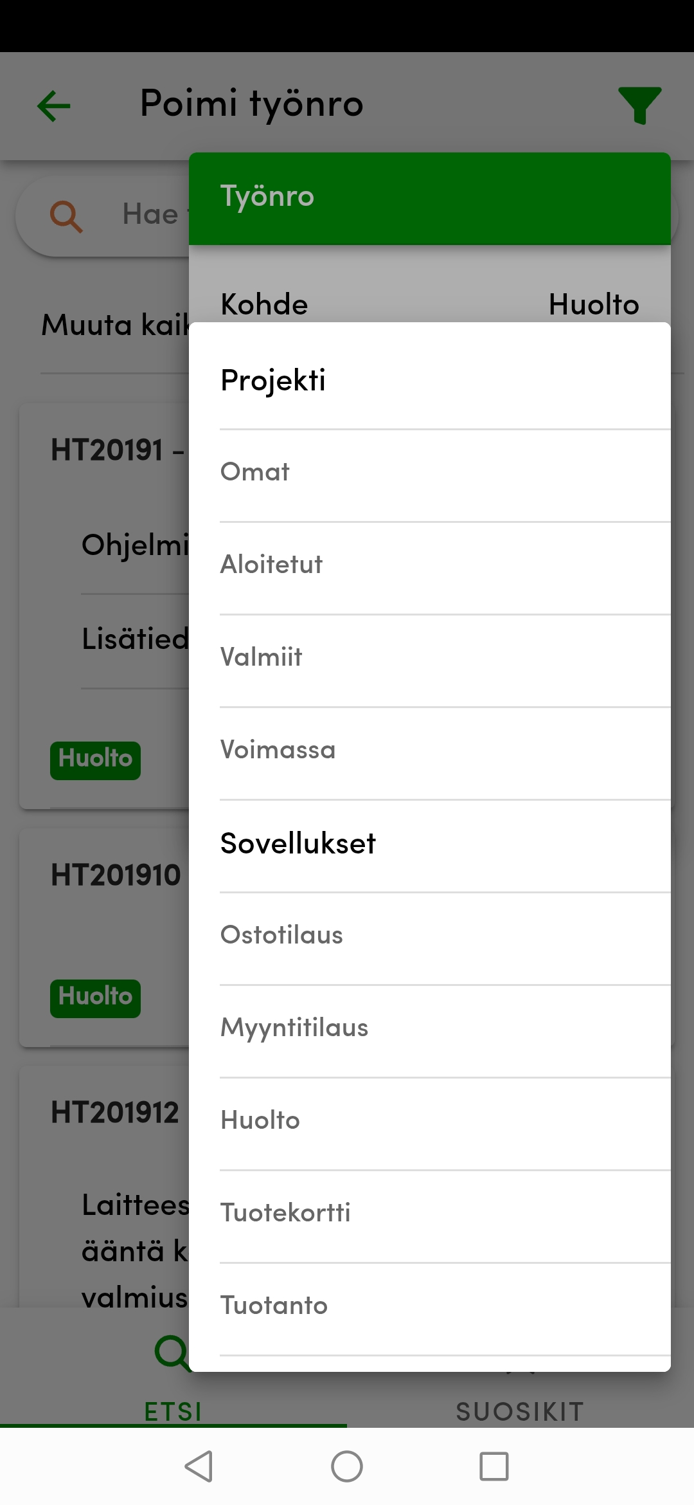Viewport: 694px width, 1505px height.
Task: Click the Huolto badge under HT201910
Action: tap(94, 998)
